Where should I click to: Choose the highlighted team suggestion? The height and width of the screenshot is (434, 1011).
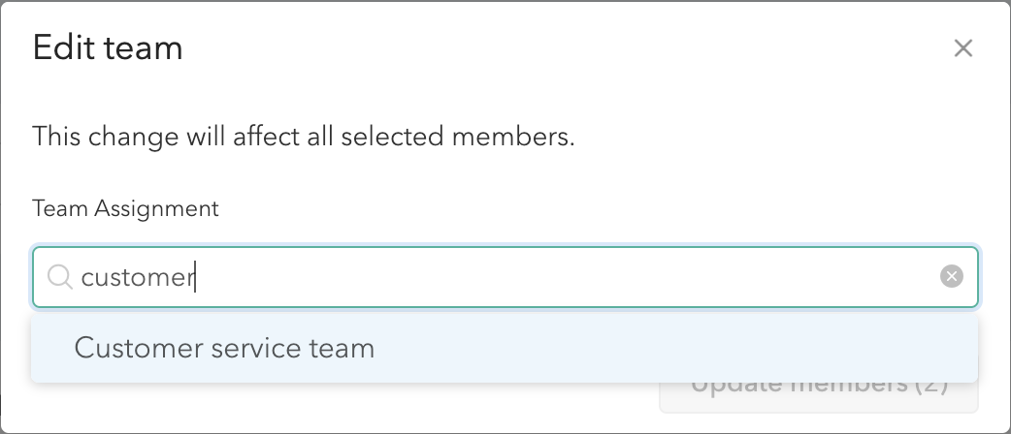coord(224,348)
